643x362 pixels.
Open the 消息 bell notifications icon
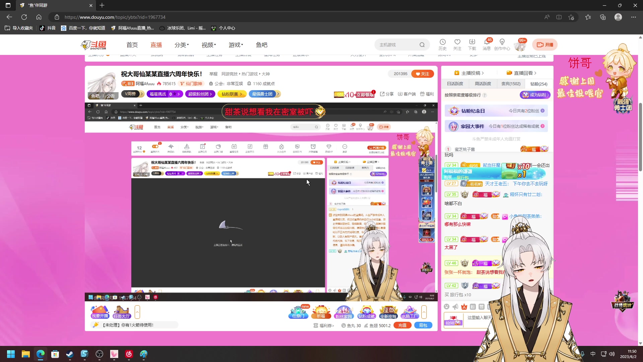(x=487, y=44)
